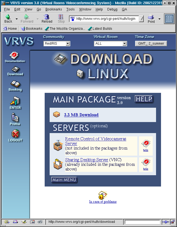Click the 3.3 MB Download link
Screen dimensions: 177x227
81,115
